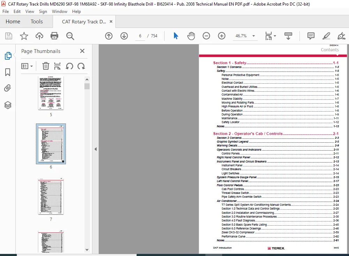The image size is (349, 256).
Task: Select the CAT Rotary Track document tab
Action: [84, 22]
